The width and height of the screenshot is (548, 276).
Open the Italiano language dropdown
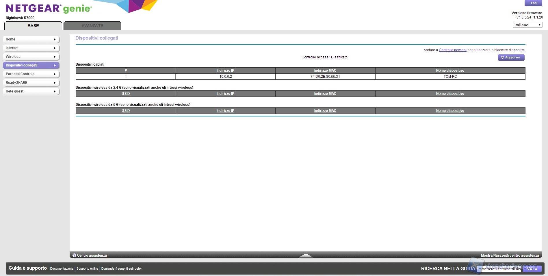point(527,25)
